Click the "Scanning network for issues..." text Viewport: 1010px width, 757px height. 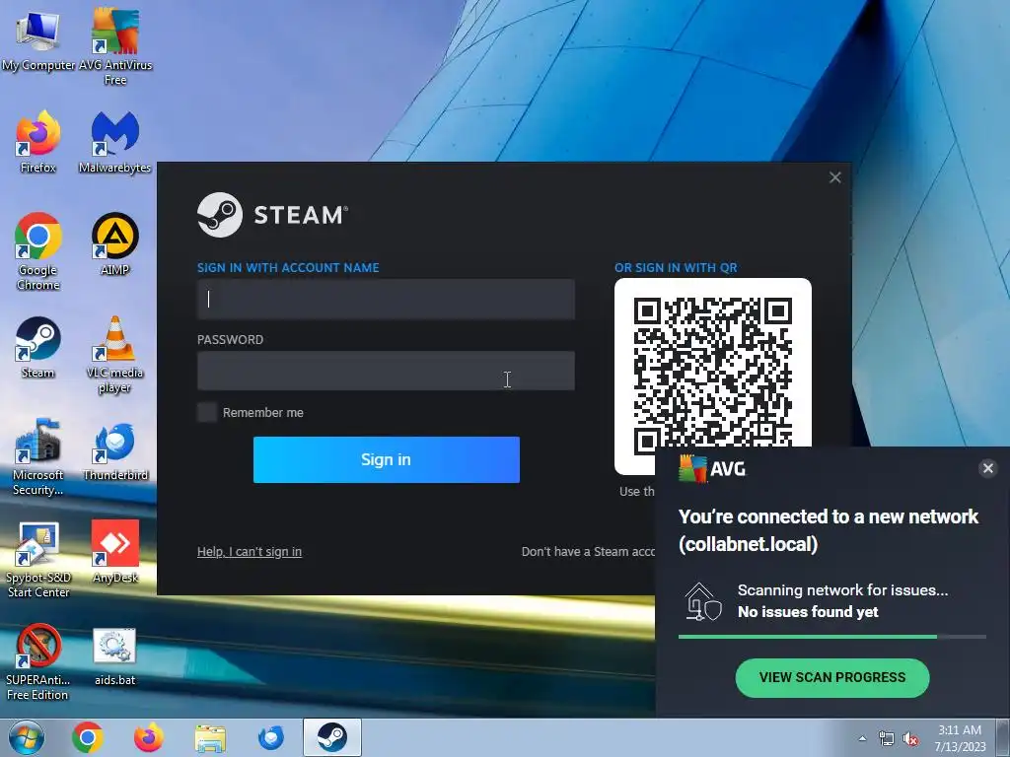point(842,590)
